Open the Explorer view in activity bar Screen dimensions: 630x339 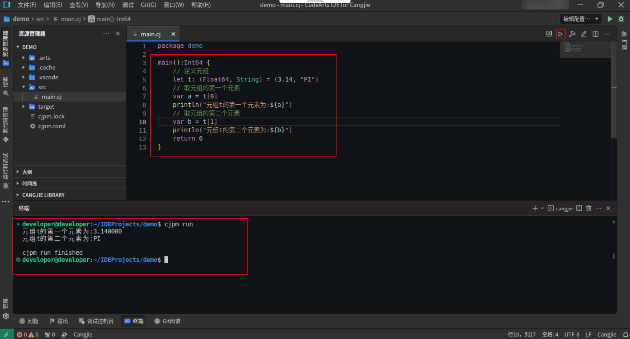[6, 48]
